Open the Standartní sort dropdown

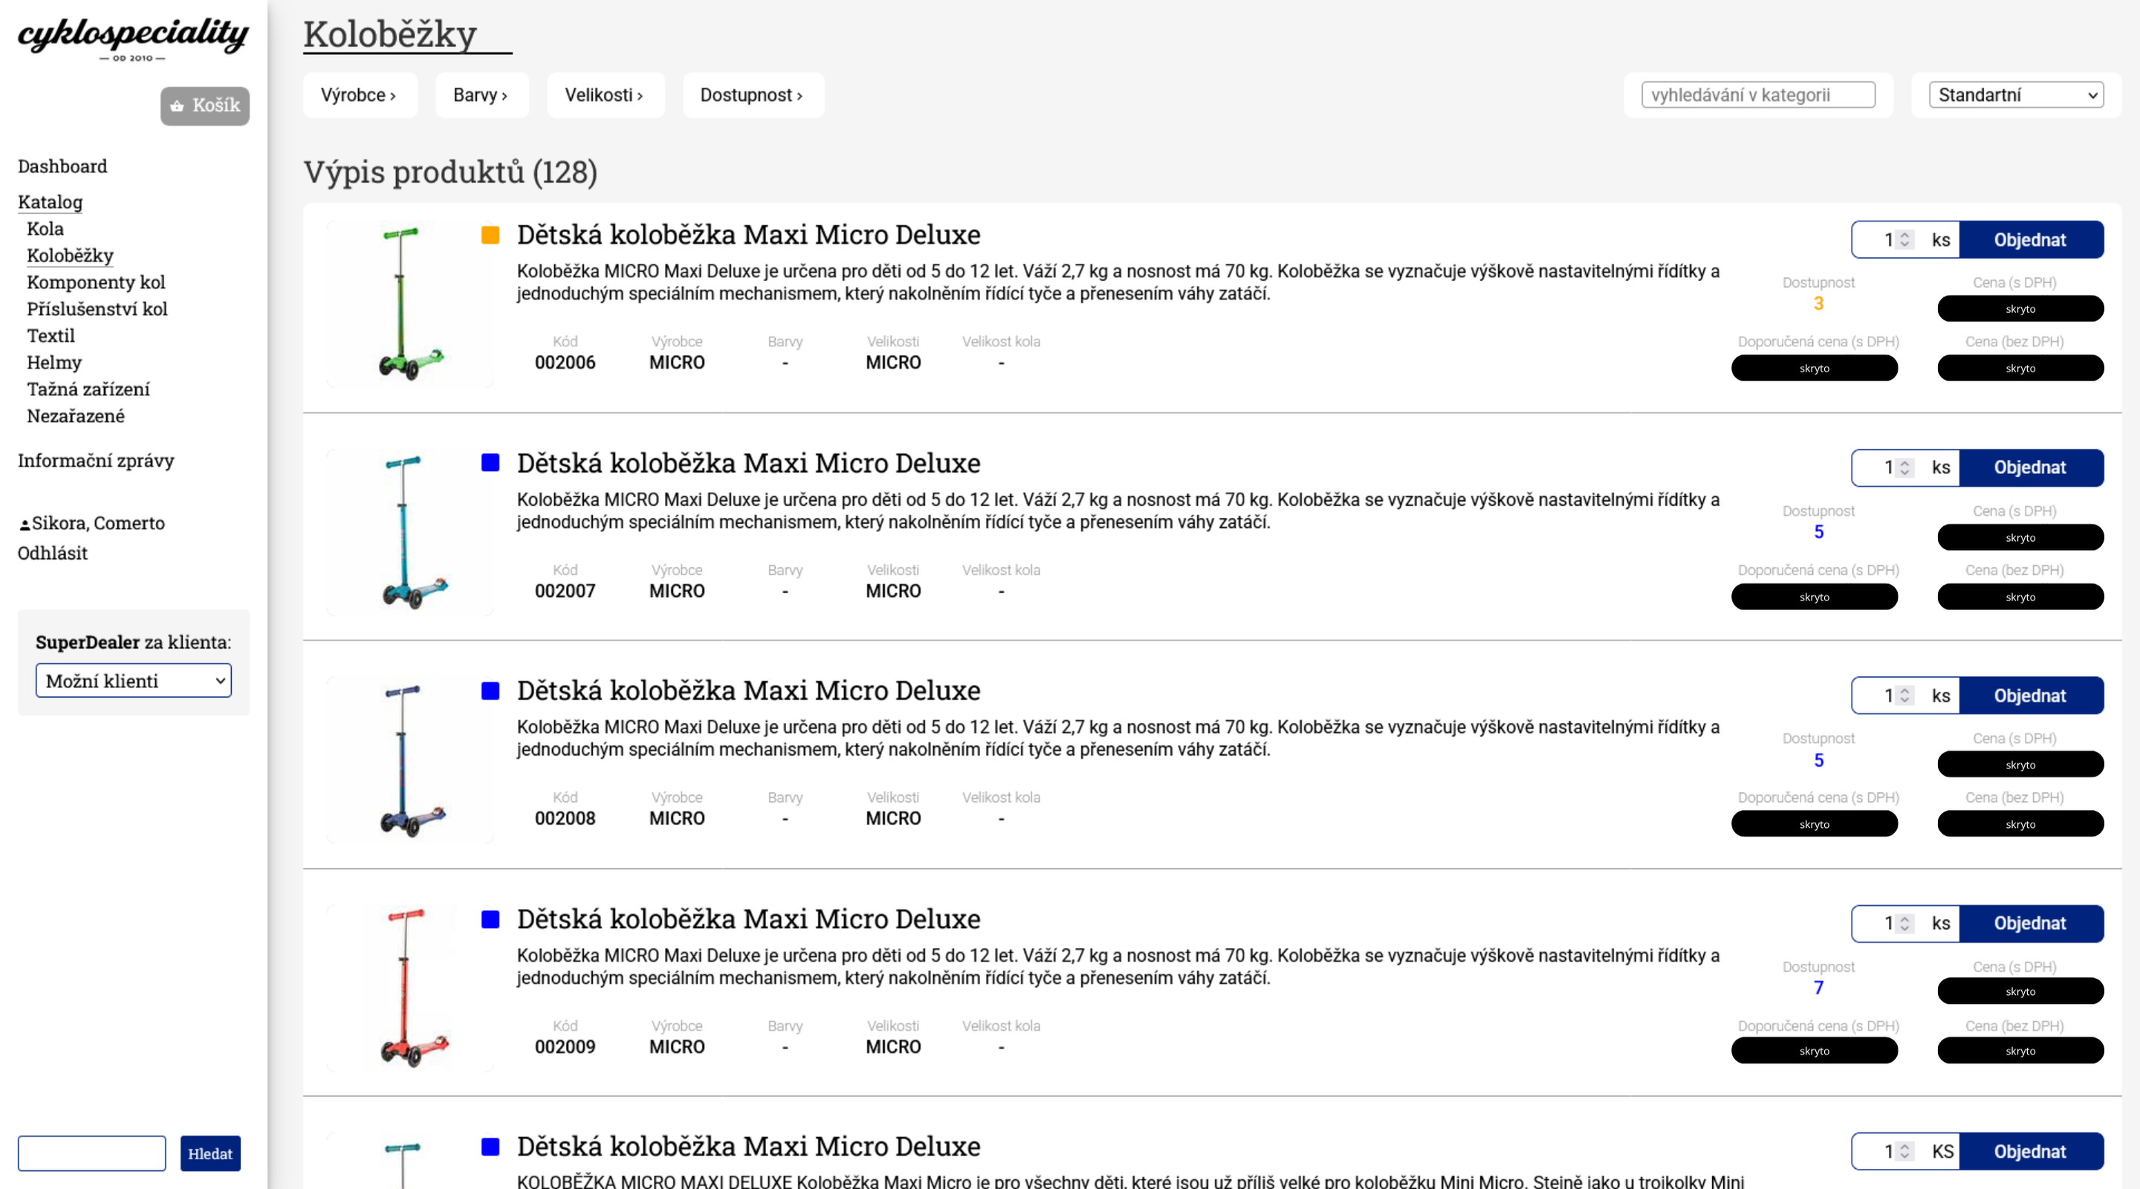pos(2015,94)
